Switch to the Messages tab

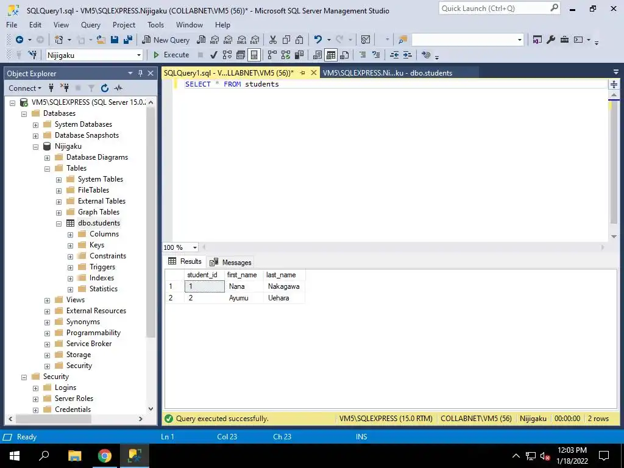point(231,262)
